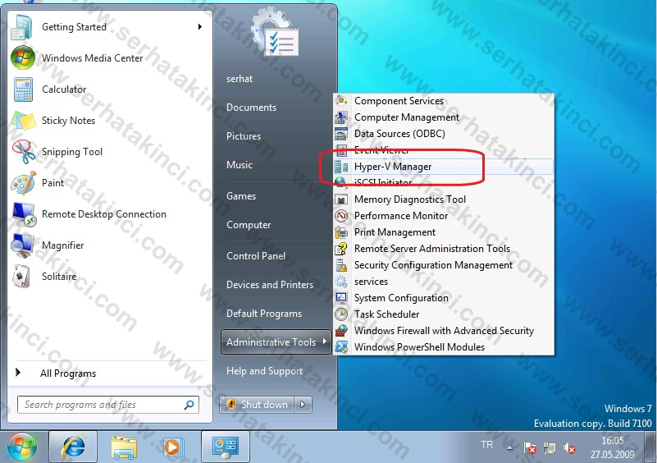Expand Administrative Tools submenu arrow
Screen dimensions: 657x463
[324, 342]
